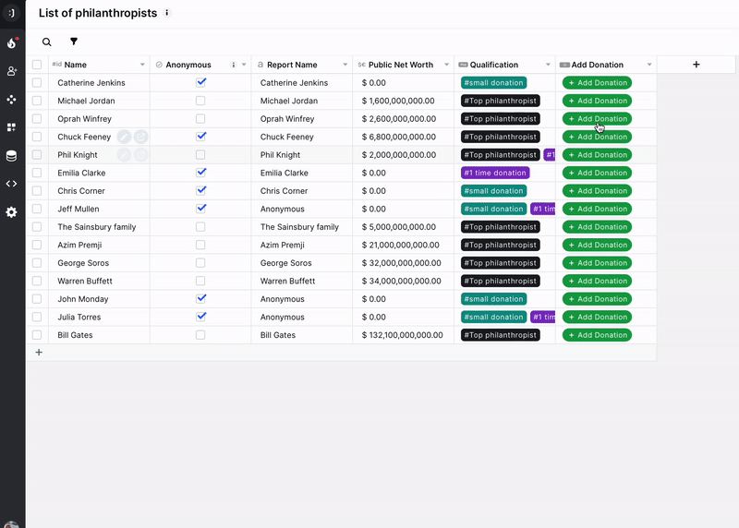Click open record icon on Phil Knight row
The image size is (739, 528).
point(141,155)
